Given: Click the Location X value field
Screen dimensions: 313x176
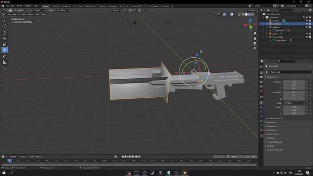Looking at the screenshot, I should pyautogui.click(x=294, y=82).
